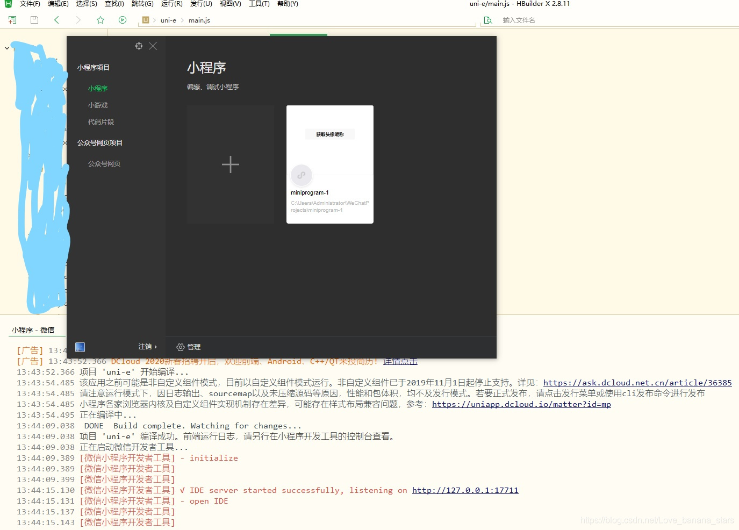This screenshot has height=530, width=739.
Task: Select uni-e in the breadcrumb path
Action: (168, 20)
